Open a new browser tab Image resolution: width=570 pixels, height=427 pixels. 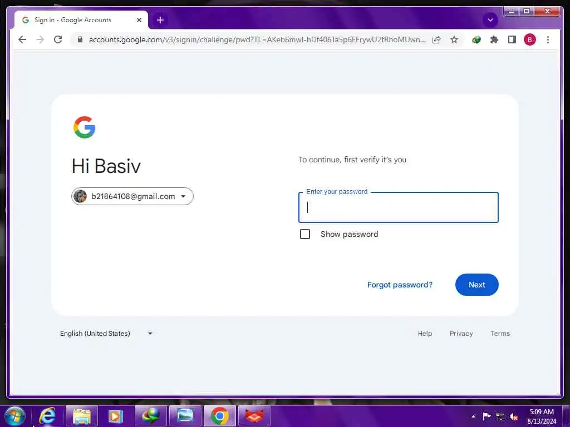click(160, 20)
